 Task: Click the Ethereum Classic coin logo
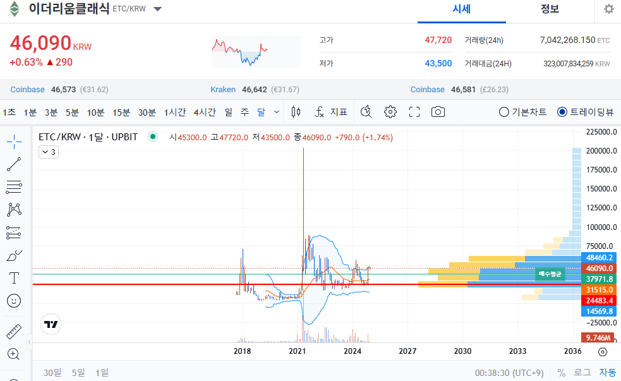click(x=15, y=9)
